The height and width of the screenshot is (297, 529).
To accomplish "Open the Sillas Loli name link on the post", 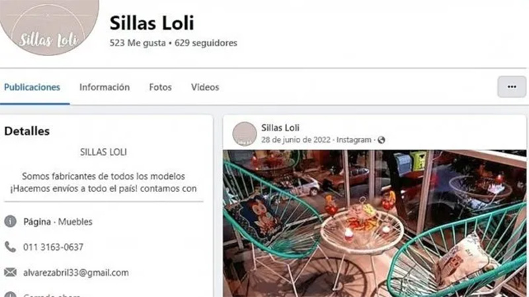I will tap(280, 127).
